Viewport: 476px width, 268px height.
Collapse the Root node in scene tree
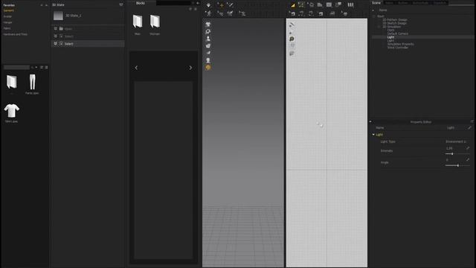[373, 16]
